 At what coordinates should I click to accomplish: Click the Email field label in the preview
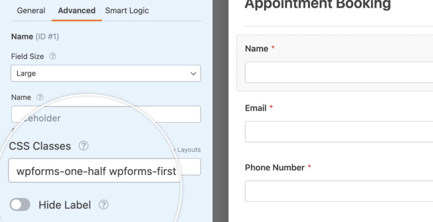[256, 108]
